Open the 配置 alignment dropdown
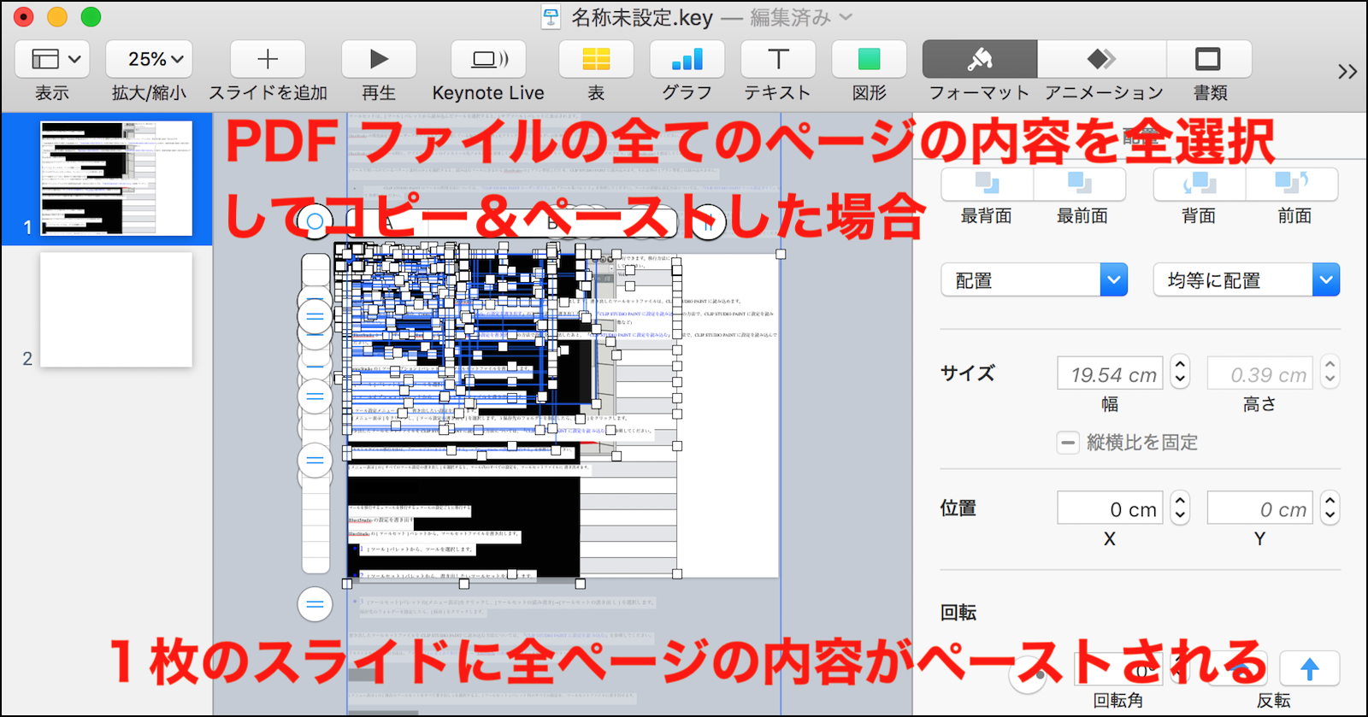Viewport: 1368px width, 717px height. click(1035, 280)
